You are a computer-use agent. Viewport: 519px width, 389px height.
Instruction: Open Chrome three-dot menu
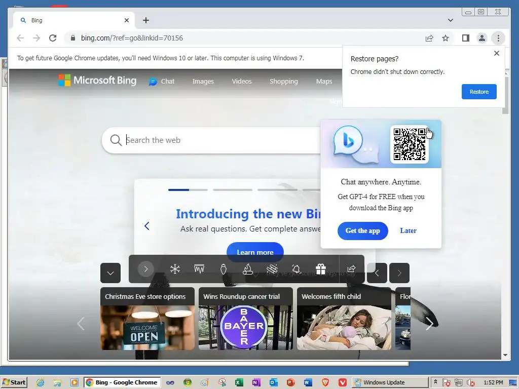(x=498, y=38)
